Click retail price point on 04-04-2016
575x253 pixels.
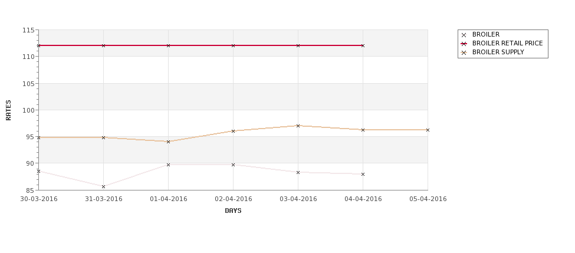363,45
